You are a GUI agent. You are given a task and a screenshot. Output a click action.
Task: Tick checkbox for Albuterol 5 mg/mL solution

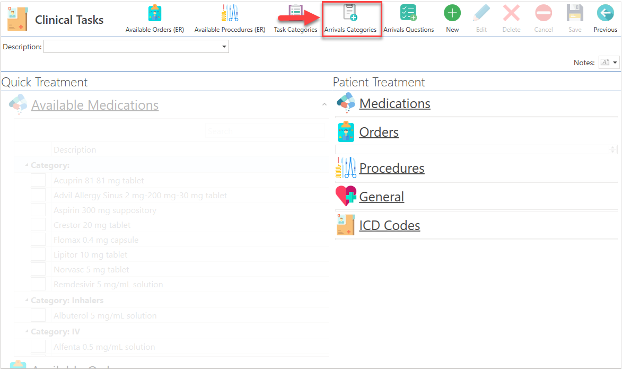point(38,315)
